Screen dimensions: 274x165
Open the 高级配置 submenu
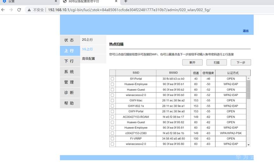pos(93,58)
